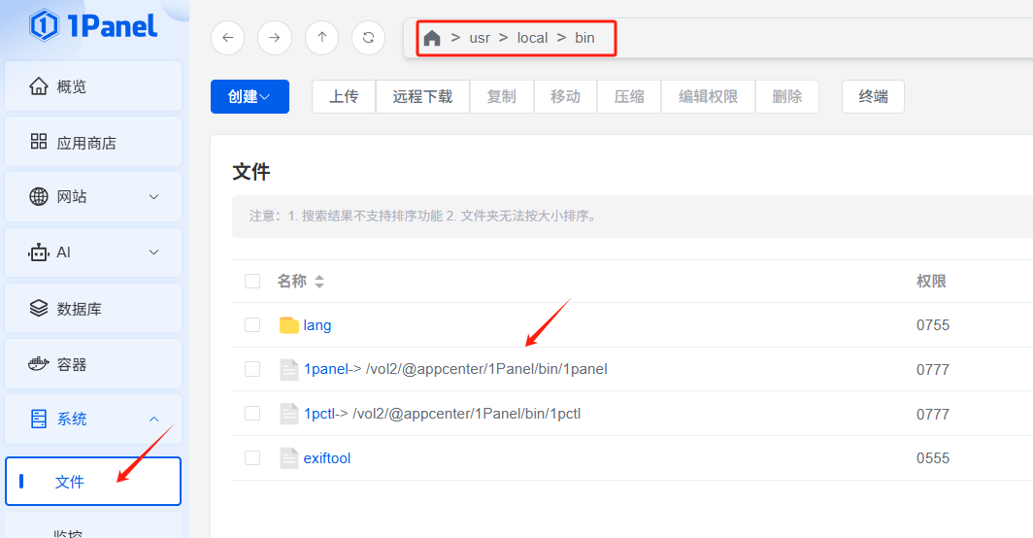Click the 系统 server icon
This screenshot has height=538, width=1033.
coord(39,419)
